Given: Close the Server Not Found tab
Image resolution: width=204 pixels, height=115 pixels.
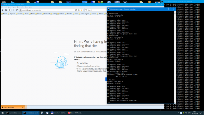Looking at the screenshot, I should (23, 107).
